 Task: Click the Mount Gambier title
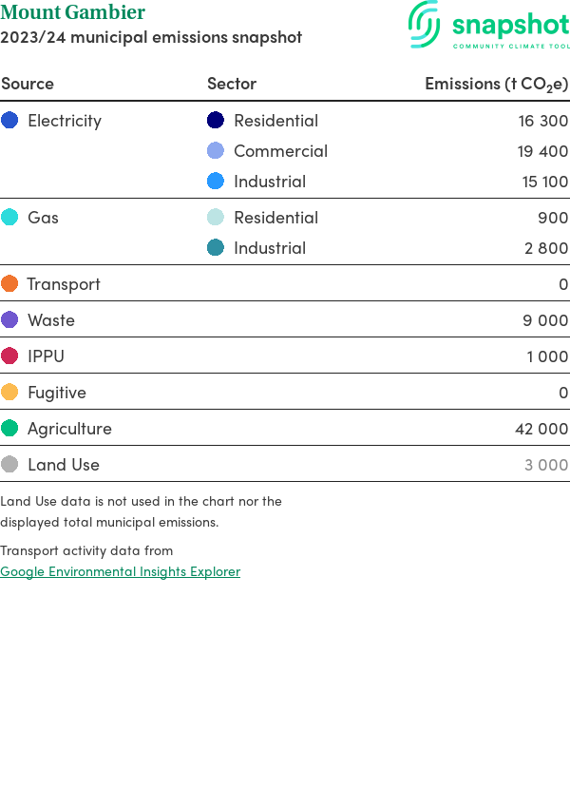(x=73, y=12)
